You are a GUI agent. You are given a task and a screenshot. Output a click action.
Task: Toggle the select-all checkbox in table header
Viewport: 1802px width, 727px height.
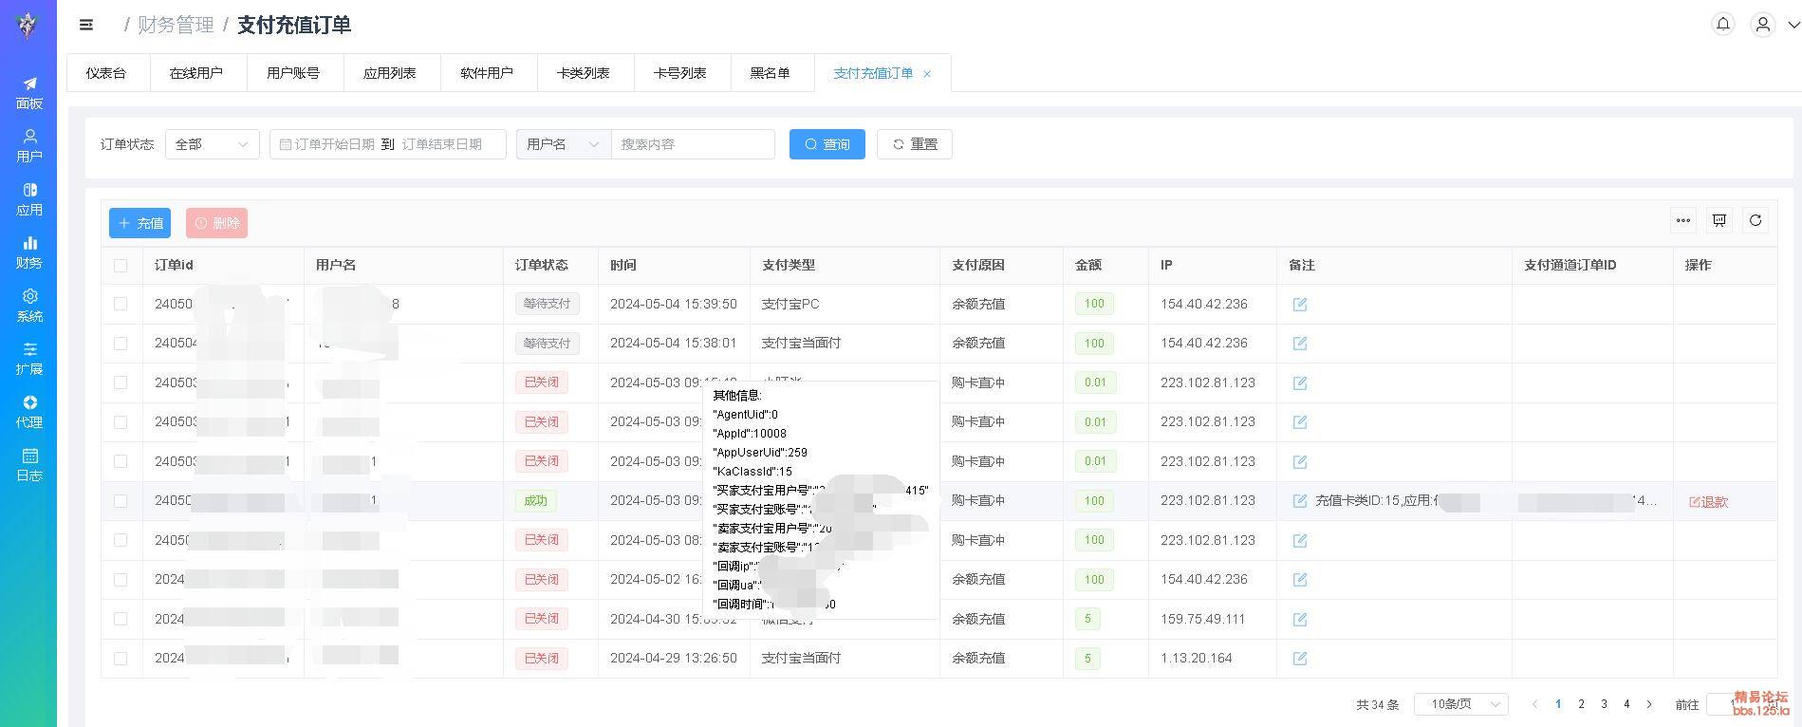point(121,266)
